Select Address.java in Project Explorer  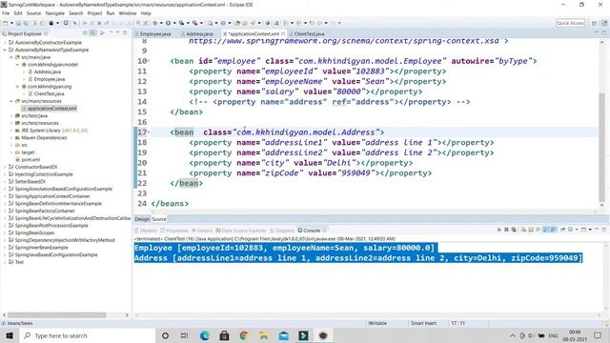pos(47,71)
